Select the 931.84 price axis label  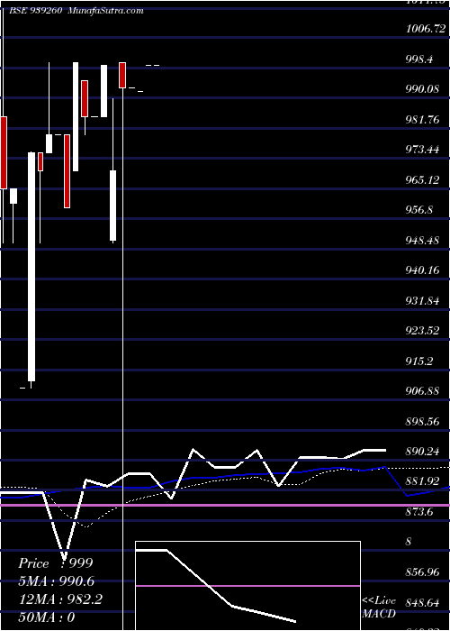[x=422, y=300]
